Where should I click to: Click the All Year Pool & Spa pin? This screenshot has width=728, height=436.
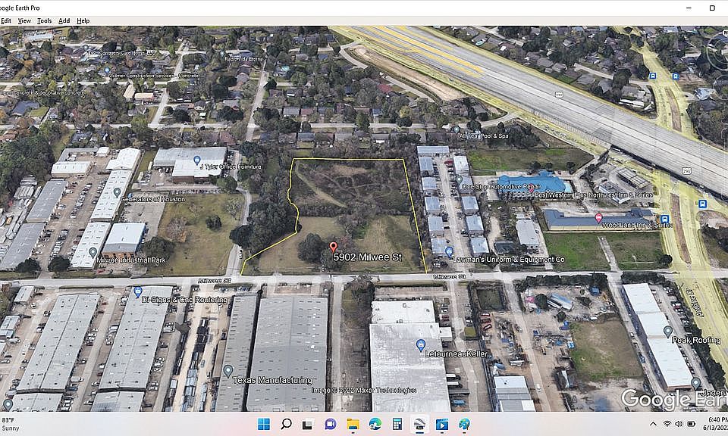click(457, 129)
